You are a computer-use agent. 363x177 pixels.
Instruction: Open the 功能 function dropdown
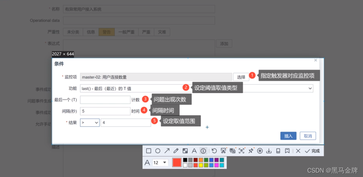coord(197,88)
